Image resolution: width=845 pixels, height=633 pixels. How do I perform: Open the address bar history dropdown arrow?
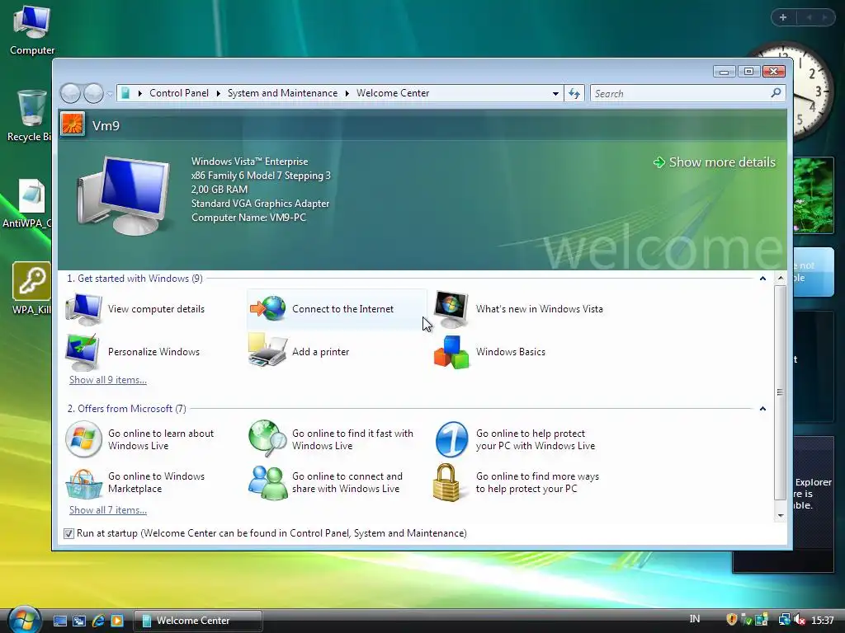555,94
